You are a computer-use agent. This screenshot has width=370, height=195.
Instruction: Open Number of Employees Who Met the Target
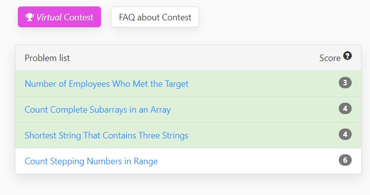tap(106, 84)
